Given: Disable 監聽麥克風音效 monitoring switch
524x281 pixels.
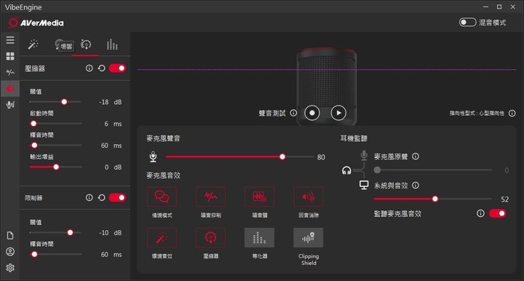Looking at the screenshot, I should pos(498,213).
